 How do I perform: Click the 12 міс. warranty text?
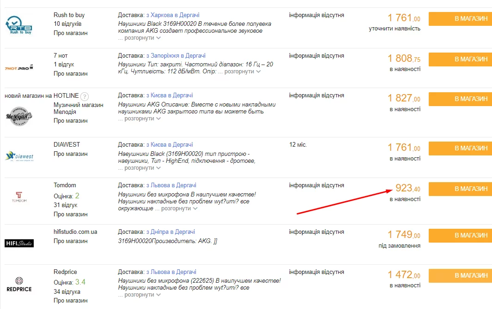coord(298,145)
